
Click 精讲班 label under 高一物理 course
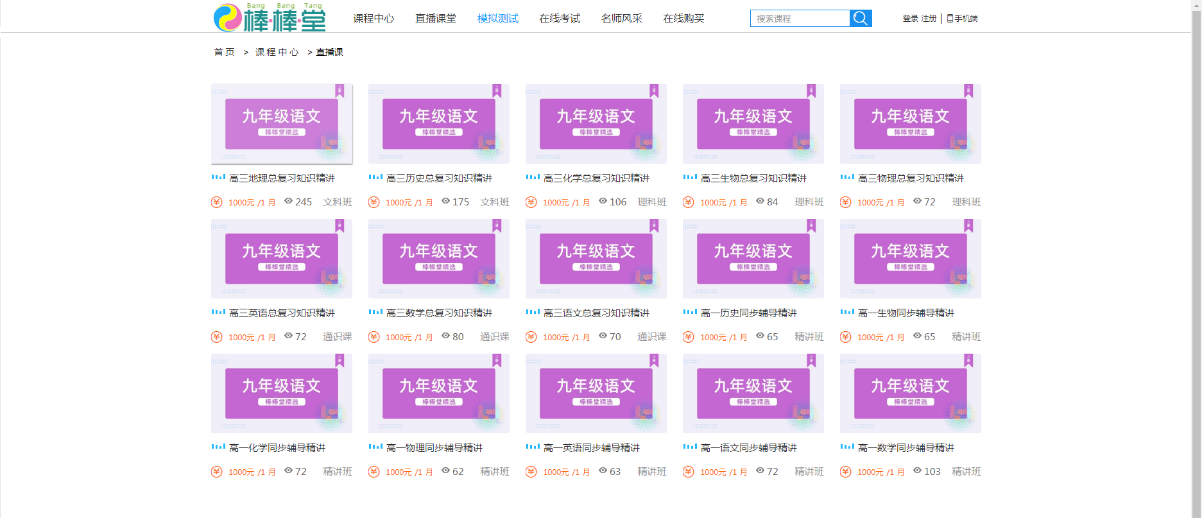click(x=495, y=472)
